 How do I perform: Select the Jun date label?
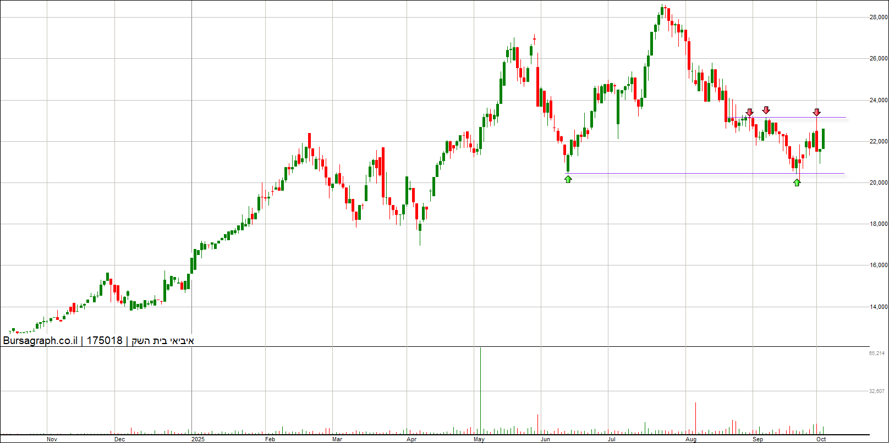point(545,439)
